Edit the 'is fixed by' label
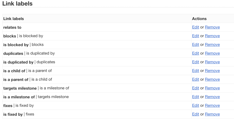Screen dimensions: 234x121 195,114
